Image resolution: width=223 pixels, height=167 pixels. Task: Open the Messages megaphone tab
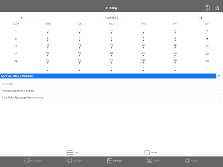point(74,160)
